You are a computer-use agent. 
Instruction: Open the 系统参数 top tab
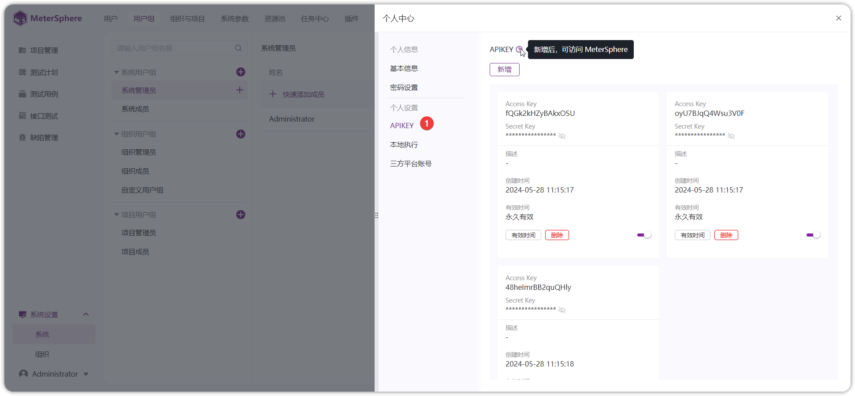coord(234,19)
